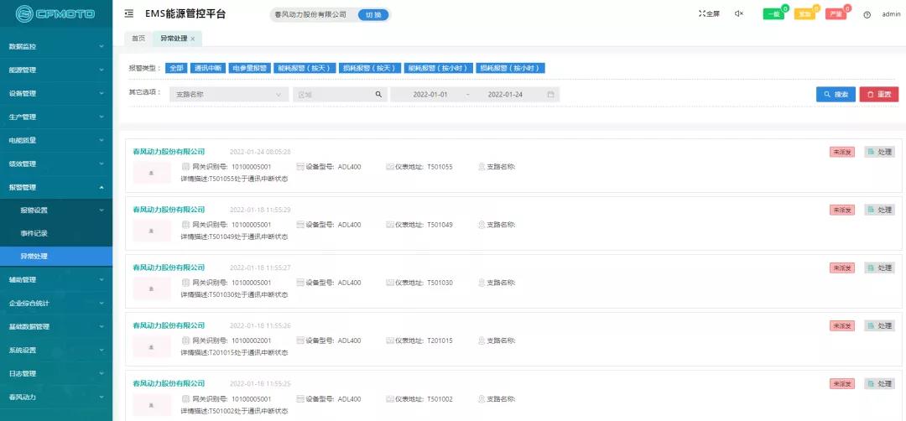Screen dimensions: 906x421
Task: Filter alarm type by 全部
Action: point(176,68)
